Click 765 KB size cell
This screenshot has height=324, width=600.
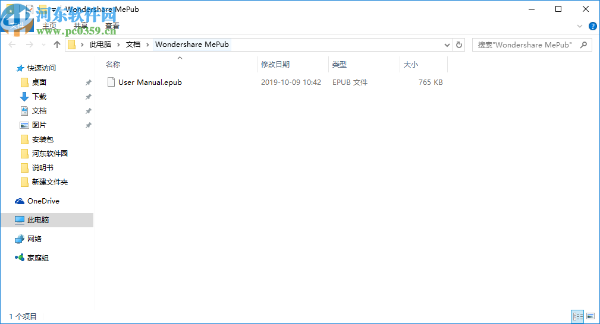pyautogui.click(x=431, y=82)
